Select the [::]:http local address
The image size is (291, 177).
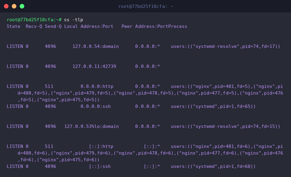[x=101, y=147]
